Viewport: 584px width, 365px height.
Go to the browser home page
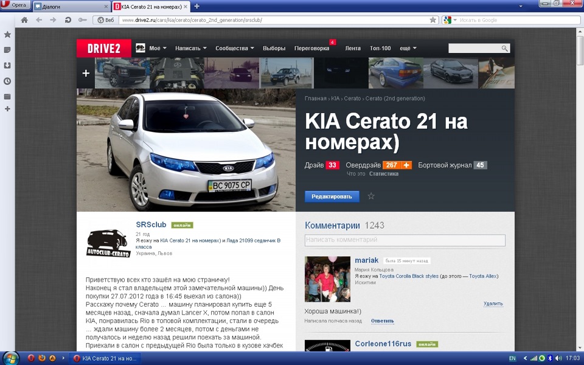click(x=24, y=20)
